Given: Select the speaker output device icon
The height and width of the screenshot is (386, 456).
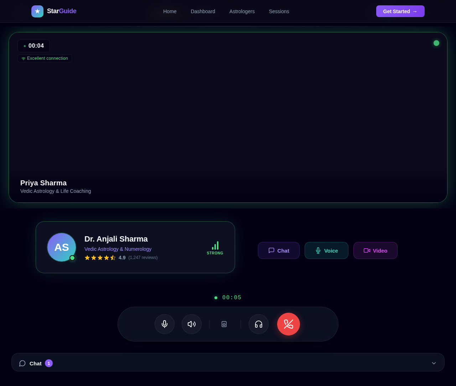Looking at the screenshot, I should point(224,324).
